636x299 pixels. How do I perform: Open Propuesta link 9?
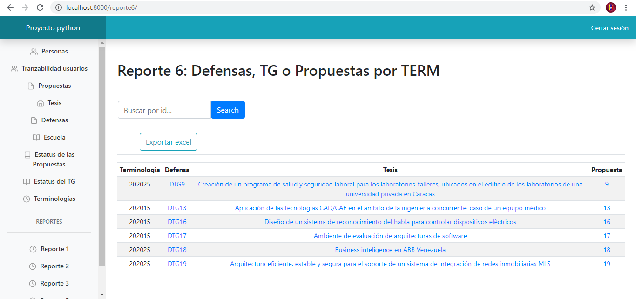point(607,184)
